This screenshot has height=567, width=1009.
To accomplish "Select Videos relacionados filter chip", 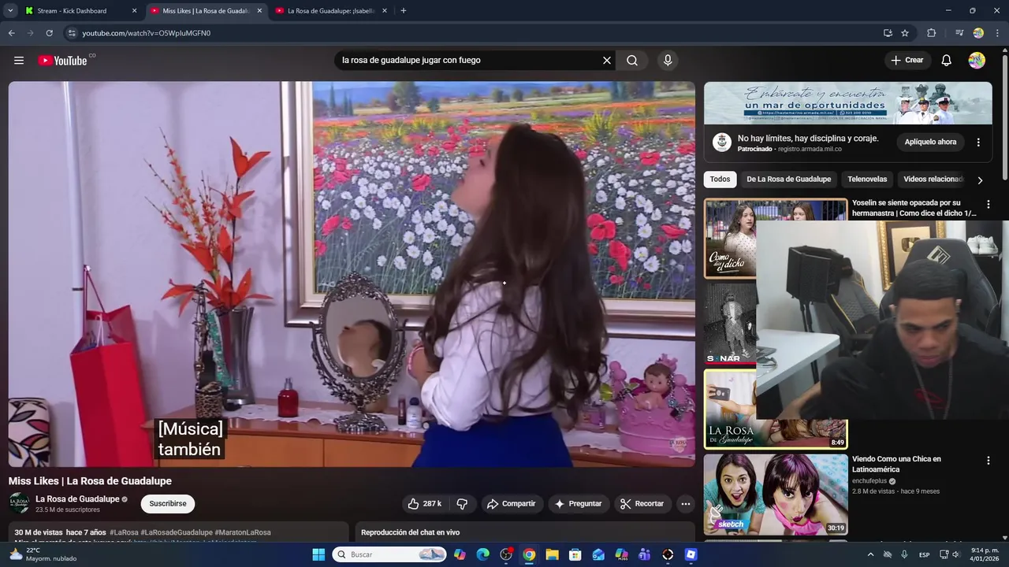I will click(x=933, y=180).
